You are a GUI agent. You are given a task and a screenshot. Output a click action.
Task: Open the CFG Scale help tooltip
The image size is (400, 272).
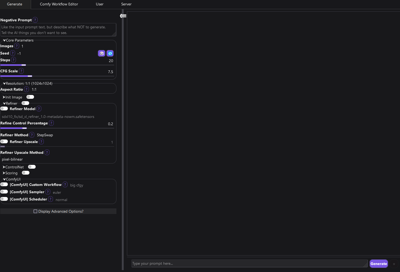pos(21,71)
